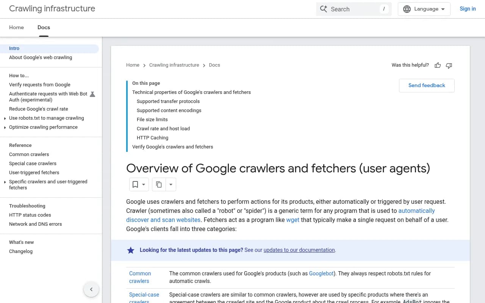Click the copy page icon
This screenshot has width=485, height=303.
click(159, 184)
